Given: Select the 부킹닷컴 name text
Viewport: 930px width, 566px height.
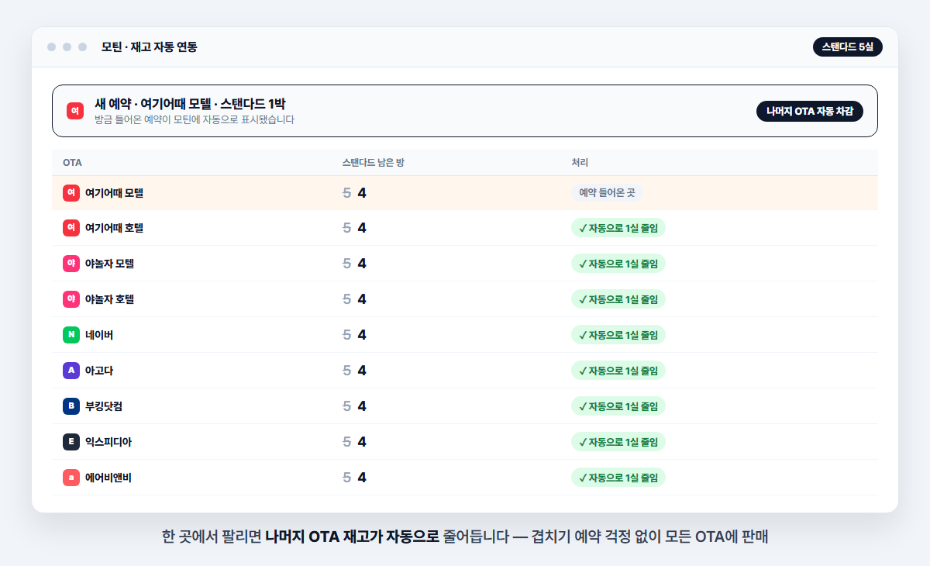Looking at the screenshot, I should click(105, 406).
